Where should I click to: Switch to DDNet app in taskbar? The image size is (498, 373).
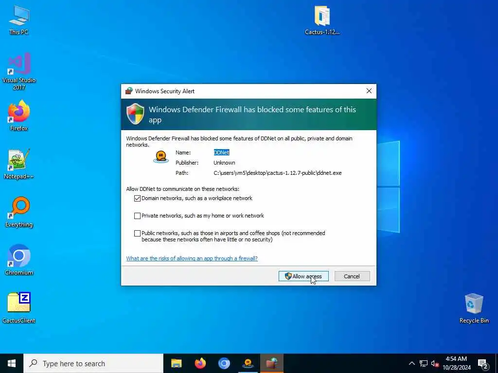point(248,363)
